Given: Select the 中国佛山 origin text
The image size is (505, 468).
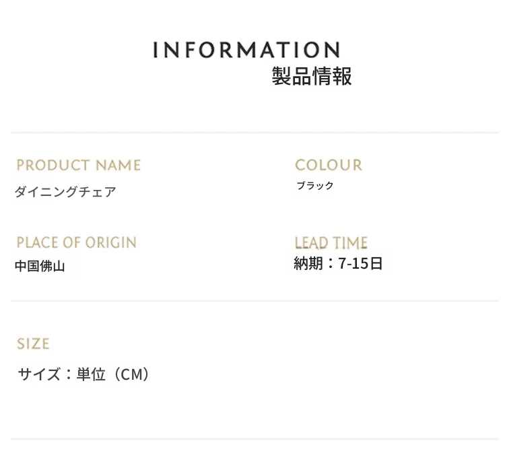Looking at the screenshot, I should point(40,267).
